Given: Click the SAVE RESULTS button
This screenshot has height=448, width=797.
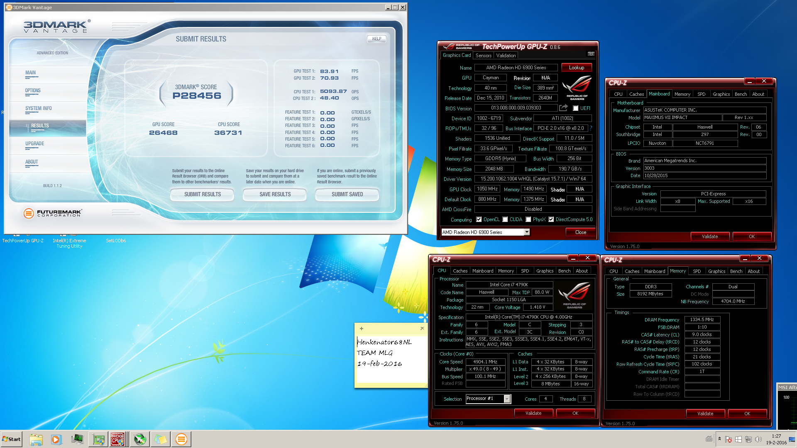Looking at the screenshot, I should click(x=275, y=194).
